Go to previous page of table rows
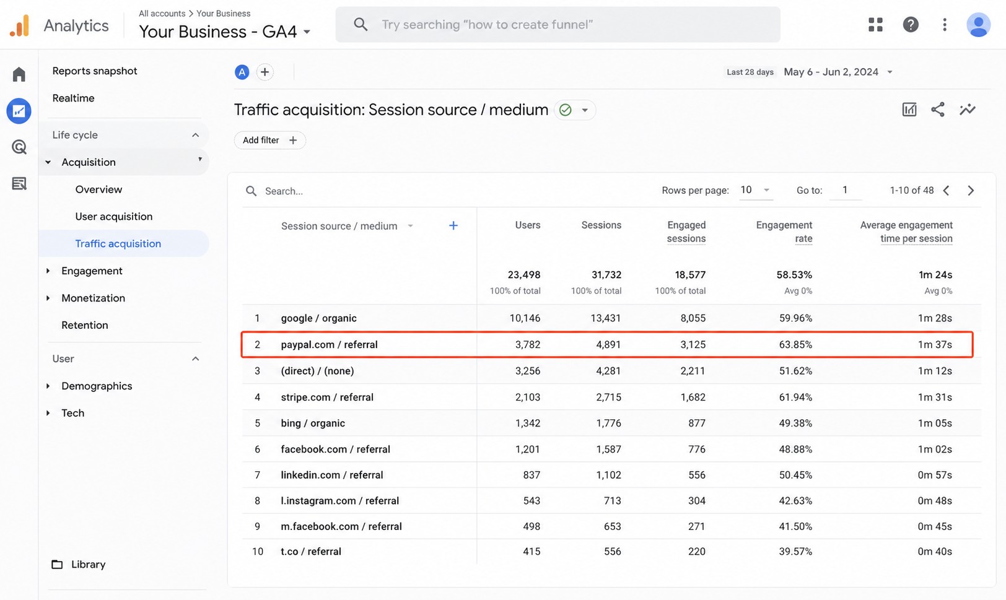Screen dimensions: 1006x600 point(946,191)
